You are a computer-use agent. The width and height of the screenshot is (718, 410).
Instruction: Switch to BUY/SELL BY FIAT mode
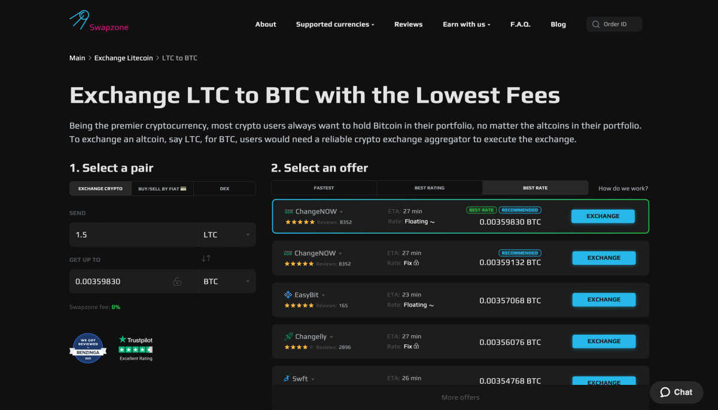point(162,188)
